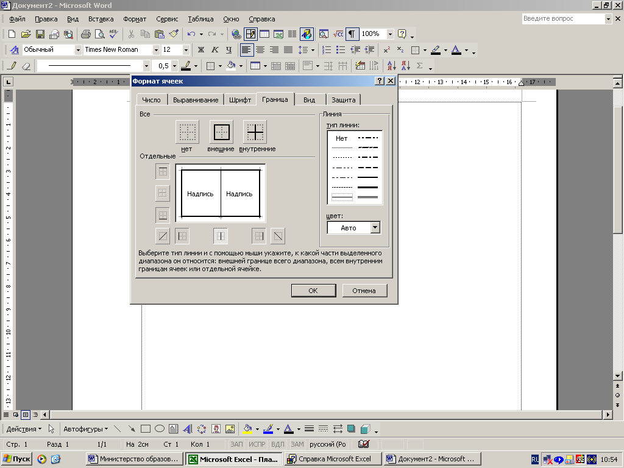Open the font name dropdown Times New Roman
The height and width of the screenshot is (468, 624).
pyautogui.click(x=156, y=50)
